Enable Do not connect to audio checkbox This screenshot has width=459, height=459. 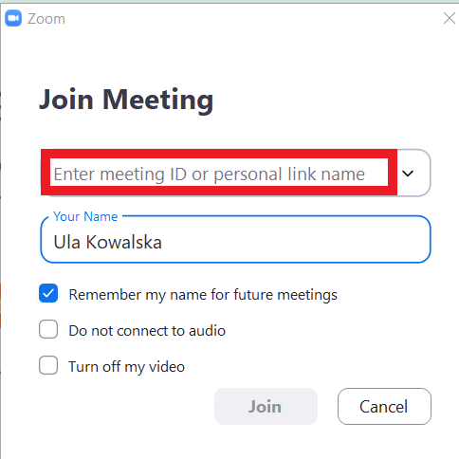point(48,329)
